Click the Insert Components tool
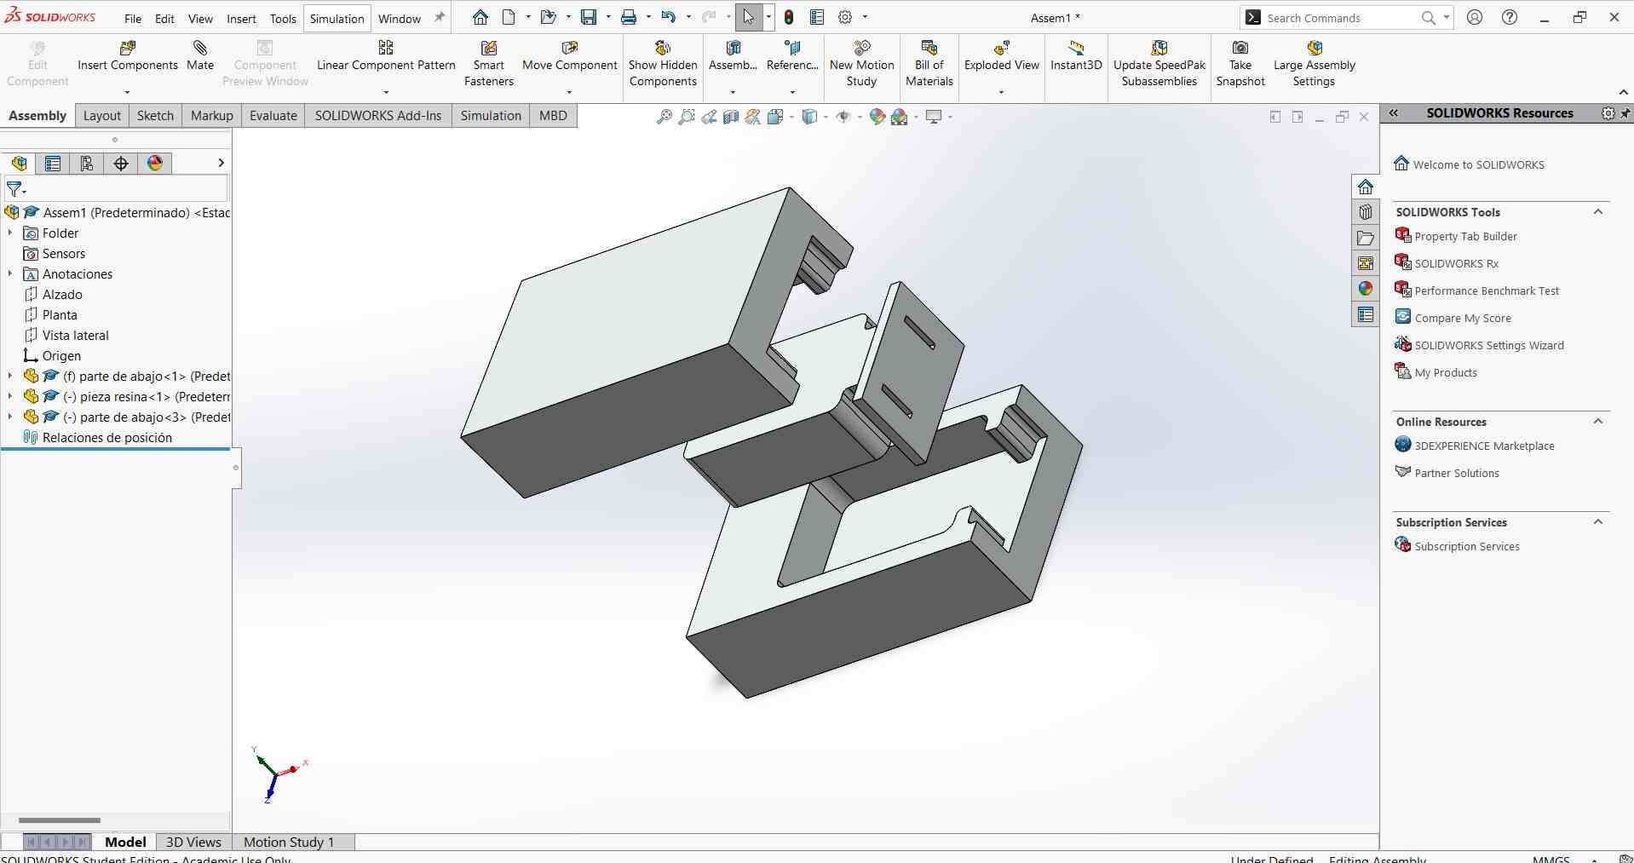The height and width of the screenshot is (863, 1634). coord(128,56)
